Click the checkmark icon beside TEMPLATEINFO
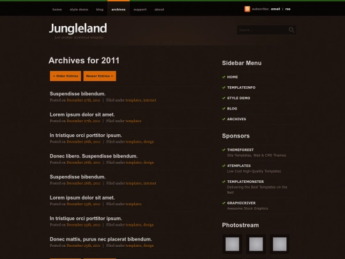The height and width of the screenshot is (259, 345). (x=224, y=88)
